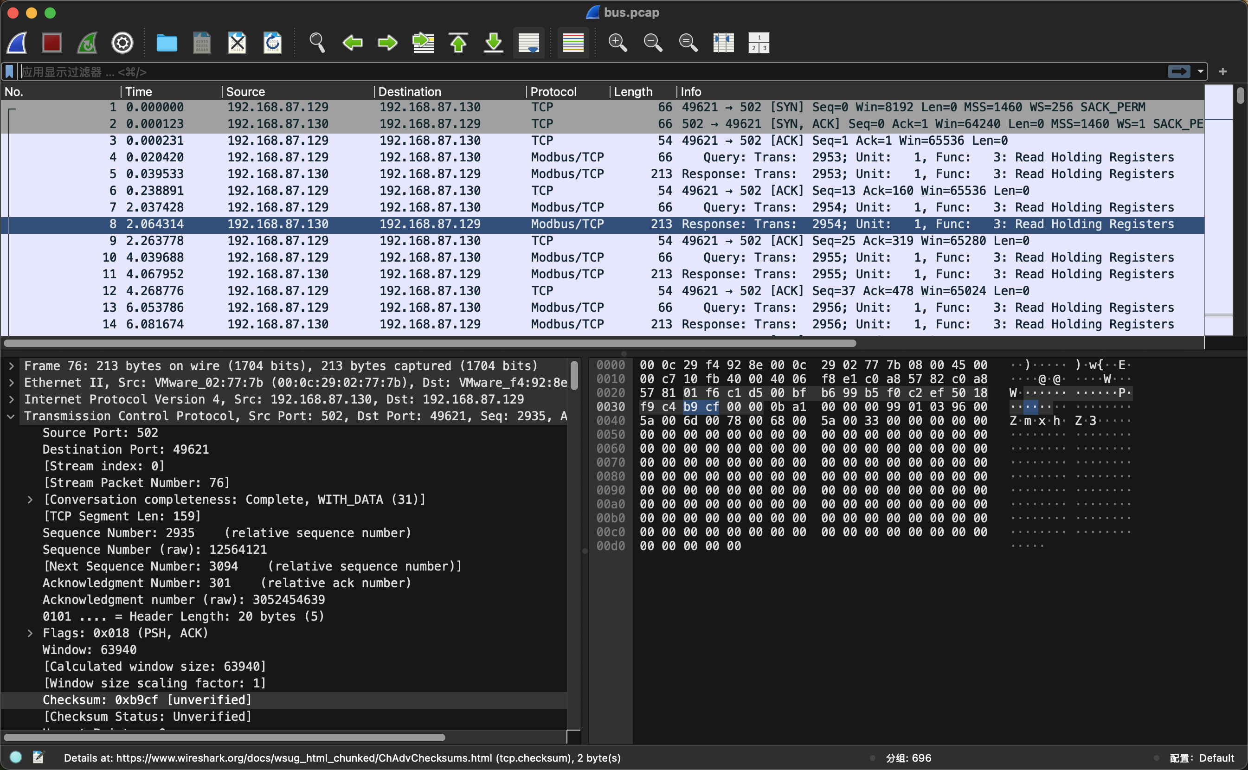
Task: Open display filter bookmarks
Action: [x=9, y=71]
